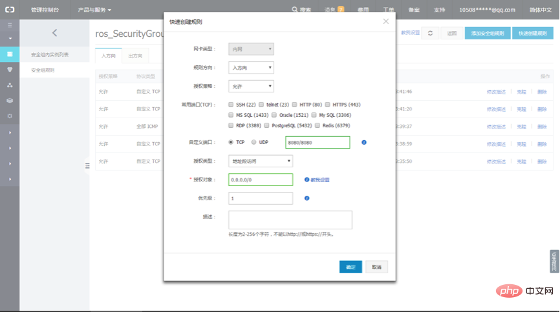Click the sidebar collapse handle icon
This screenshot has height=312, width=560.
coord(87,166)
